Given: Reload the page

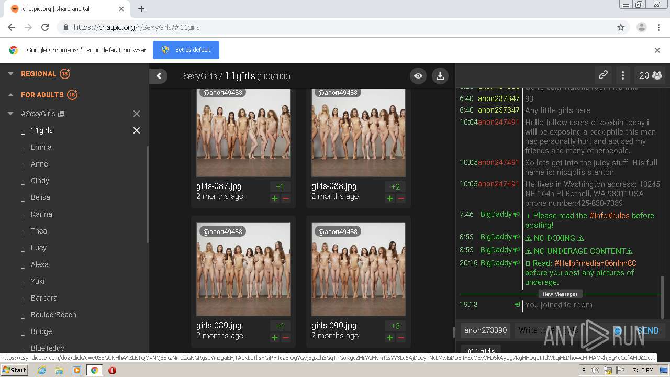Looking at the screenshot, I should click(x=45, y=27).
